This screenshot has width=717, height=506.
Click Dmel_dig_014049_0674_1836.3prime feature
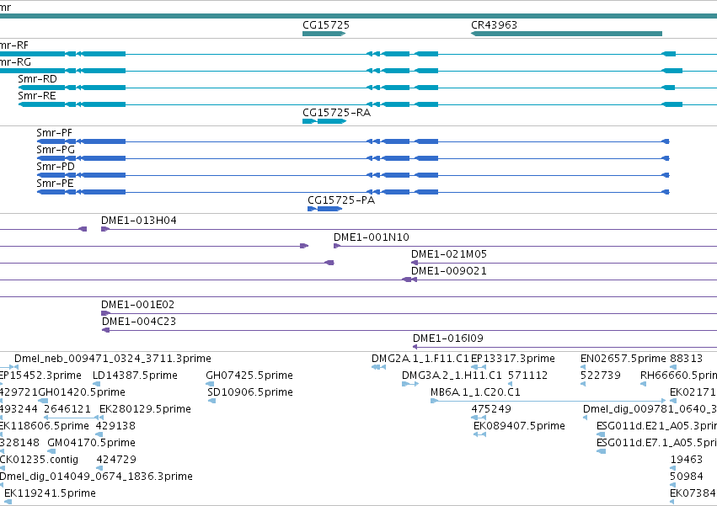[x=97, y=477]
